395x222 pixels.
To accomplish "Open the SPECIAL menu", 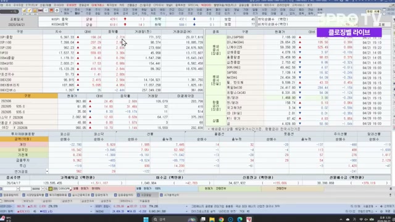I will click(x=193, y=5).
